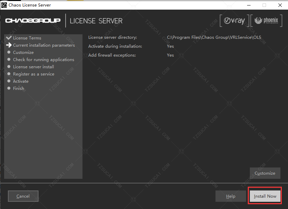Image resolution: width=288 pixels, height=209 pixels.
Task: Cancel the license server installation
Action: click(x=23, y=196)
